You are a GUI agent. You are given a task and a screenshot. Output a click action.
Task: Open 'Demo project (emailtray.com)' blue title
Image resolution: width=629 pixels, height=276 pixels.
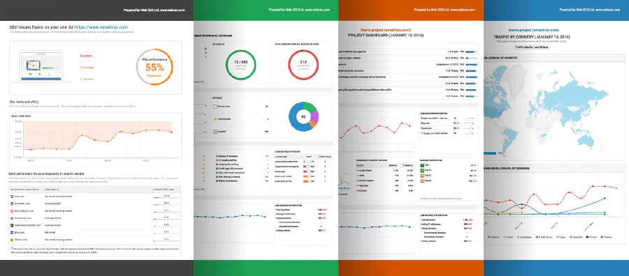(533, 30)
